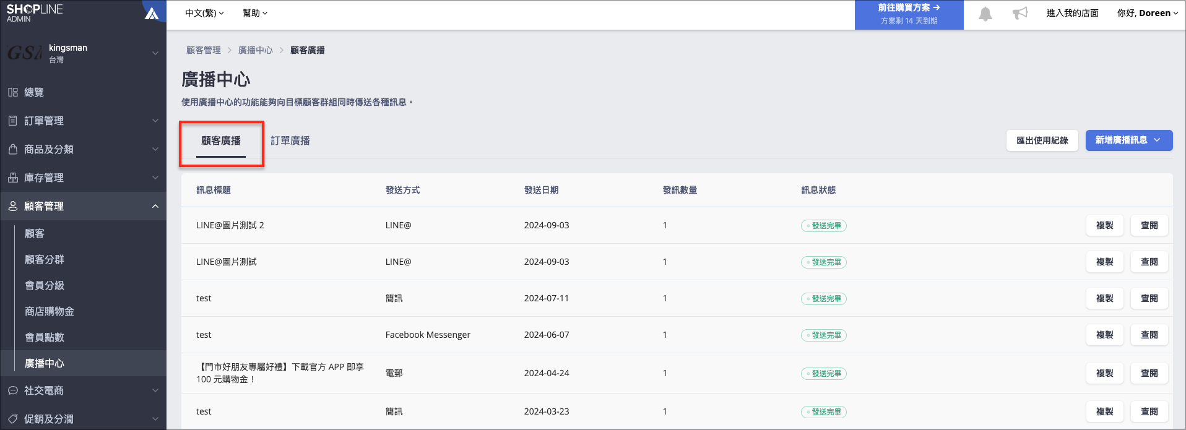Expand the 促銷及分潤 sidebar menu
Image resolution: width=1186 pixels, height=430 pixels.
tap(155, 419)
